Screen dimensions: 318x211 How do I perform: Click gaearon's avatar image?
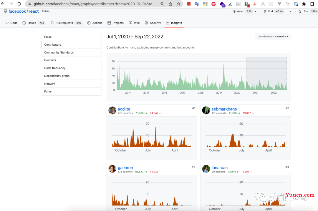coord(112,169)
